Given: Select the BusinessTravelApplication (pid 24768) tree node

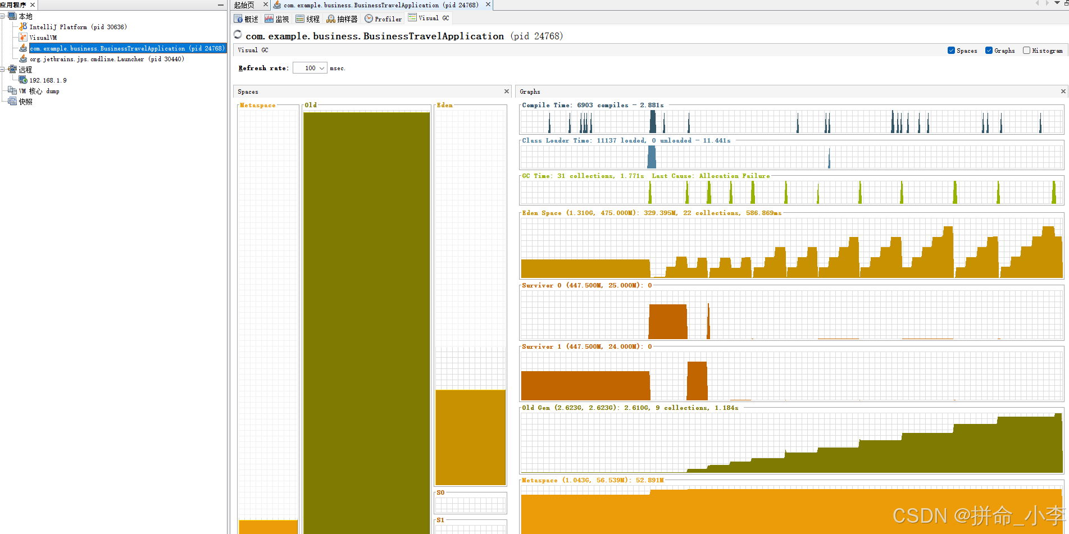Looking at the screenshot, I should 128,48.
